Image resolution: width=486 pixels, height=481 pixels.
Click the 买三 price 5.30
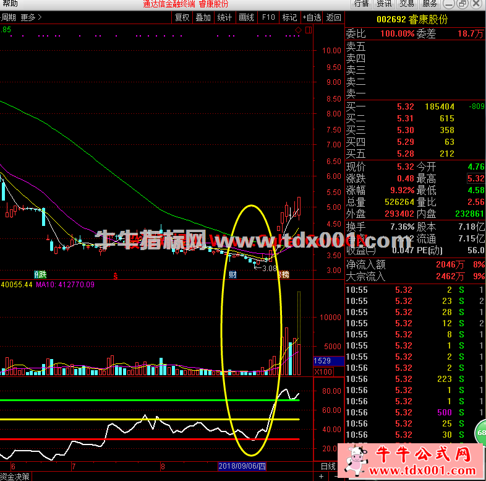(x=406, y=131)
